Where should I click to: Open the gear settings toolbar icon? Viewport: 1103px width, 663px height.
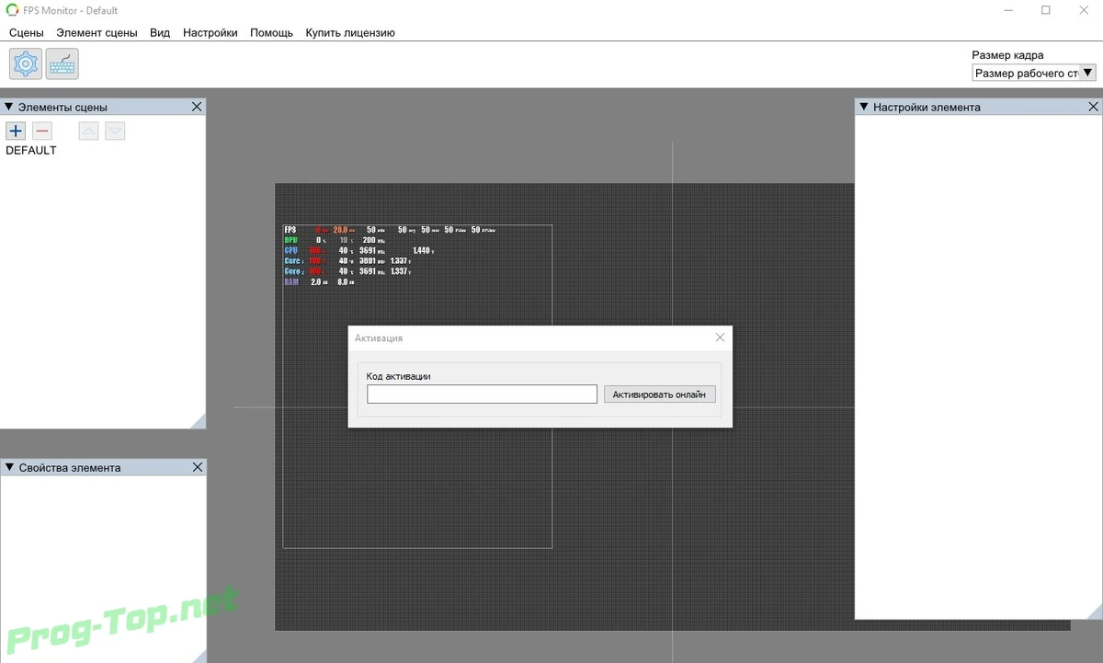(x=26, y=63)
